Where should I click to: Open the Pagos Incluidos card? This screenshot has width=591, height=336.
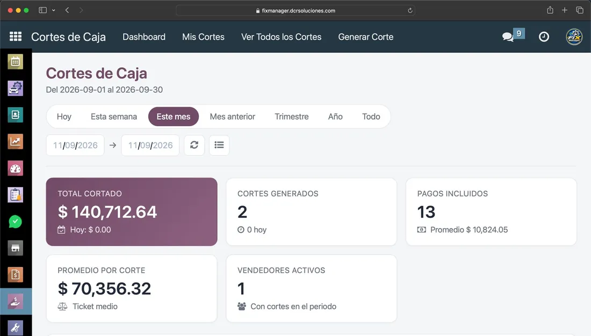coord(491,211)
